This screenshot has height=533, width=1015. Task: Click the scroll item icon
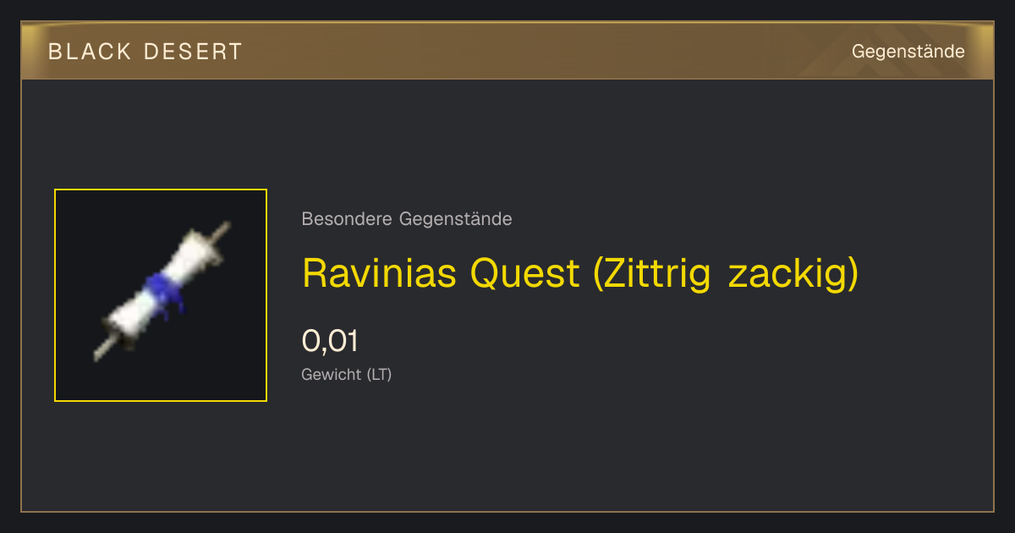[161, 292]
